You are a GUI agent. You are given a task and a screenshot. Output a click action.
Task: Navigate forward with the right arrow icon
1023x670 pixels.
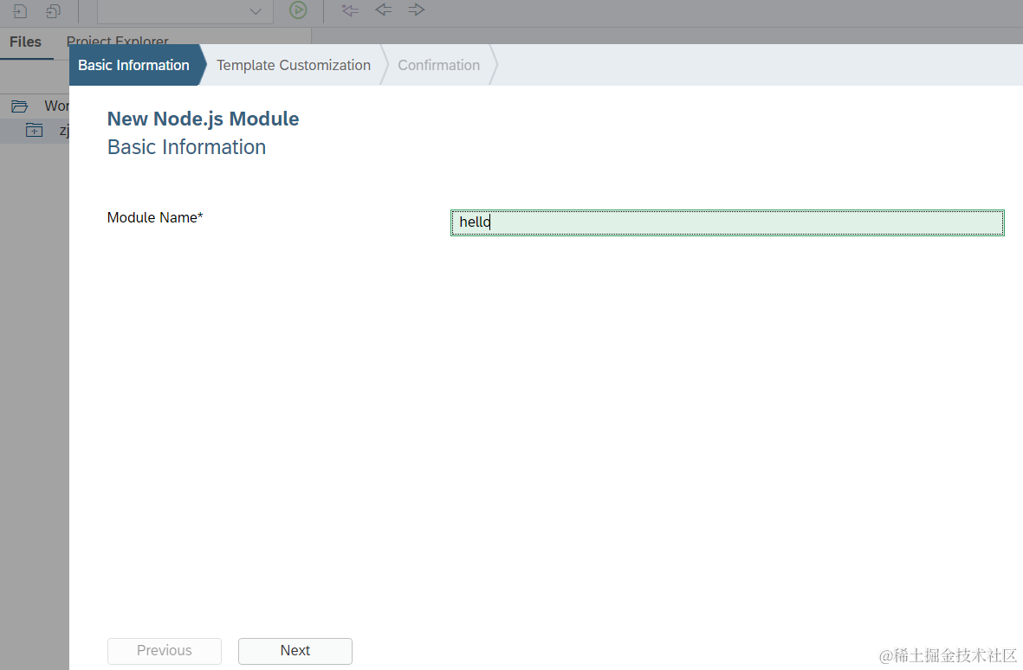[x=417, y=10]
